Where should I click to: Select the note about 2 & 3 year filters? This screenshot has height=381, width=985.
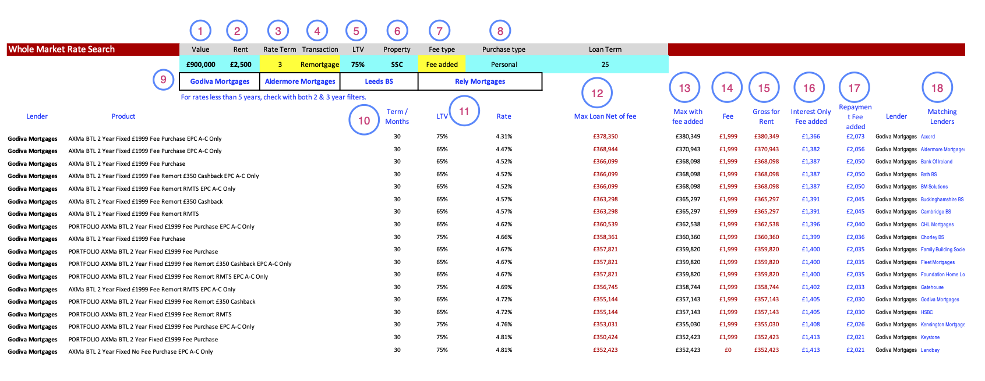coord(273,97)
